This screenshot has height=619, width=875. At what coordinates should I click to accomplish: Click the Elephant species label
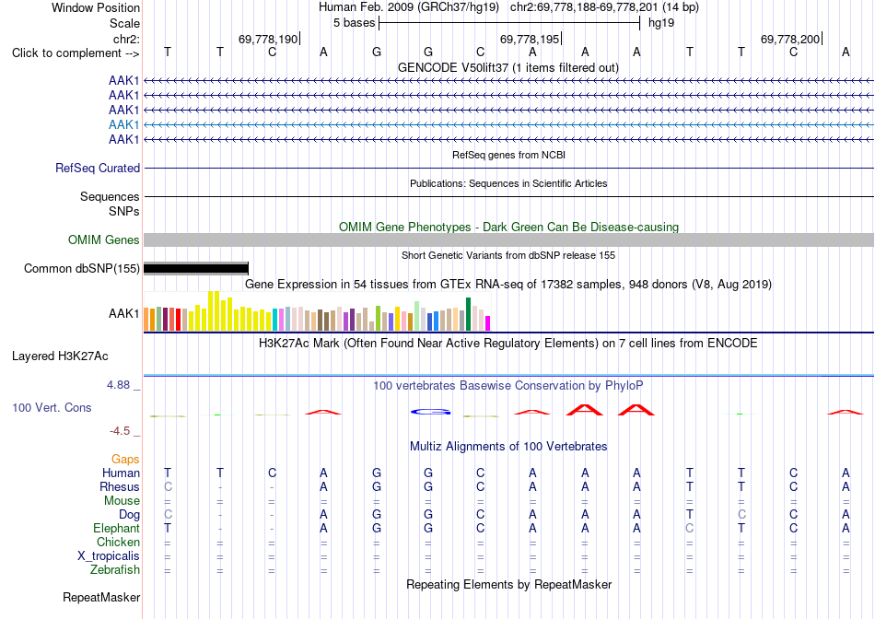(x=117, y=528)
